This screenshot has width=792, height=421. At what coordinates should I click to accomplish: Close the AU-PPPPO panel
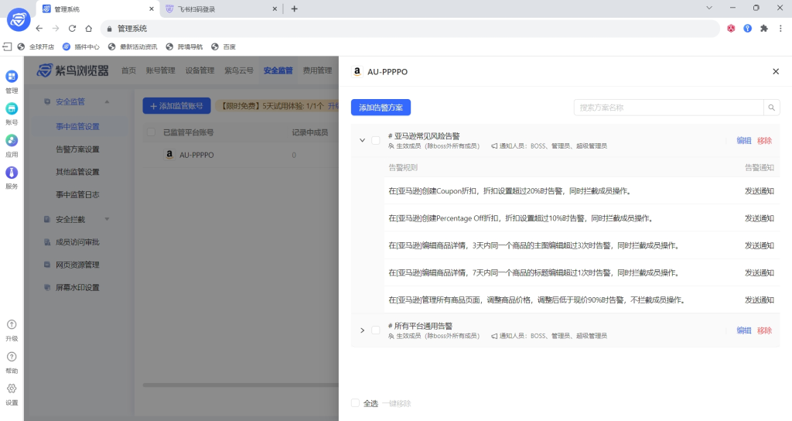pos(776,71)
